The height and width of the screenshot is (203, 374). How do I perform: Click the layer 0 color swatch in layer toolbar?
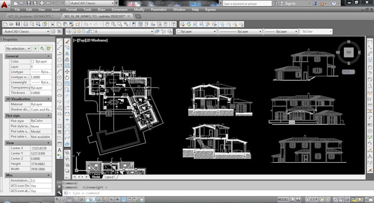[92, 31]
